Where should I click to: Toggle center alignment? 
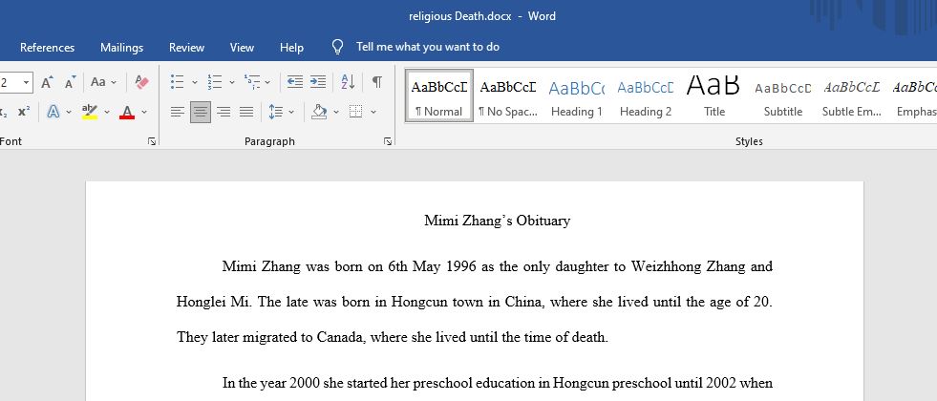pyautogui.click(x=201, y=112)
